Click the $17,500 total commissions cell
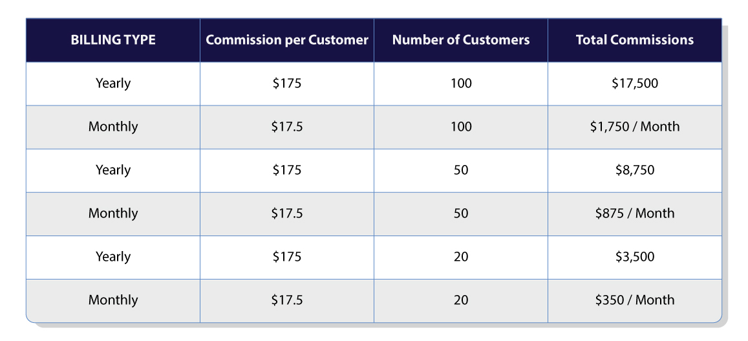 [x=635, y=83]
